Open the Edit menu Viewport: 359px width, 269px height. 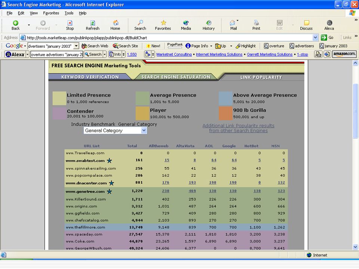pos(21,13)
